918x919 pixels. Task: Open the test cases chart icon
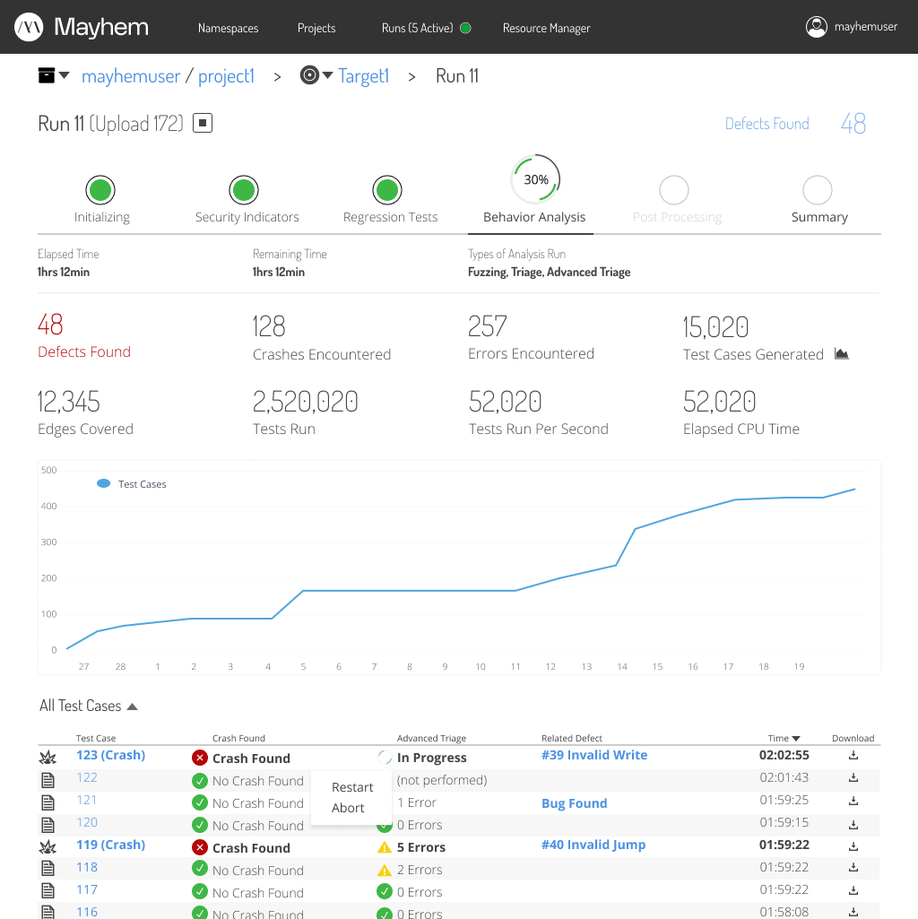pyautogui.click(x=841, y=354)
